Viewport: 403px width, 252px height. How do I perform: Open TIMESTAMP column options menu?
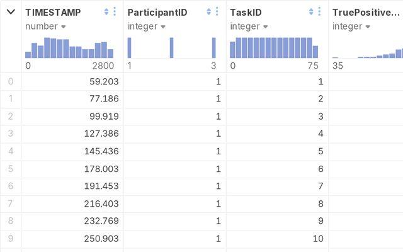(x=115, y=12)
